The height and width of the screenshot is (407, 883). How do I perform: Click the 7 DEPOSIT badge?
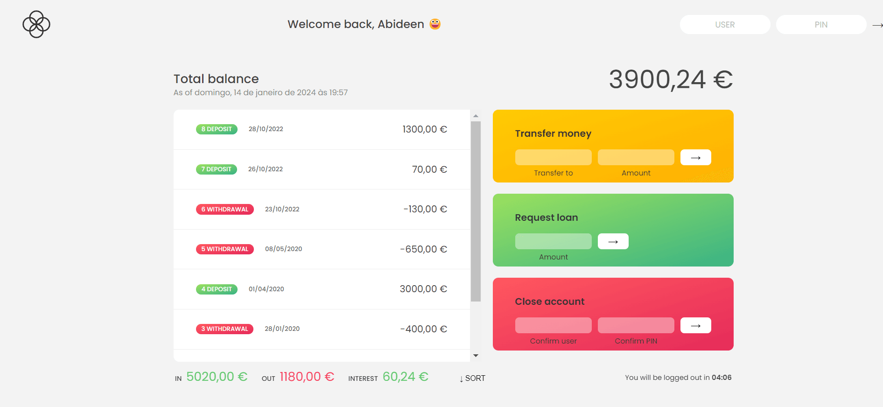pyautogui.click(x=216, y=169)
